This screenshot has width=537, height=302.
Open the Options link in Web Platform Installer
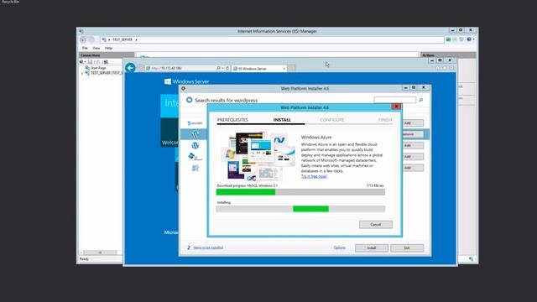coord(339,247)
